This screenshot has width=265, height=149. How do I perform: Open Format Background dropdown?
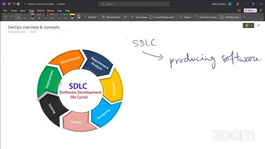[162, 17]
